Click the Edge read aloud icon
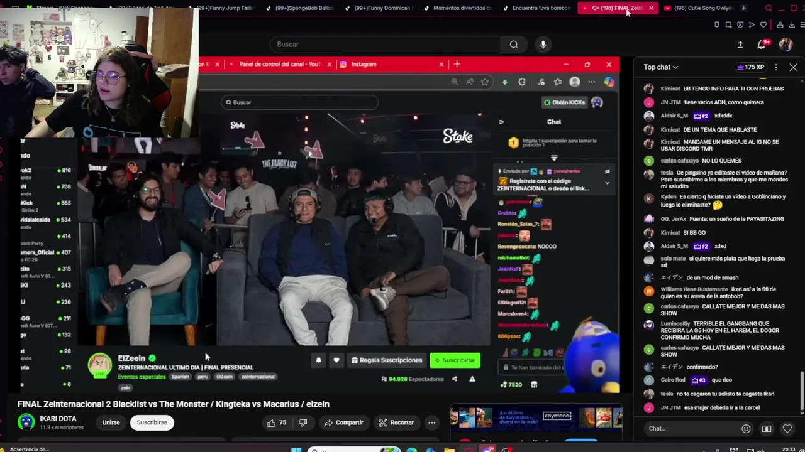 tap(470, 82)
